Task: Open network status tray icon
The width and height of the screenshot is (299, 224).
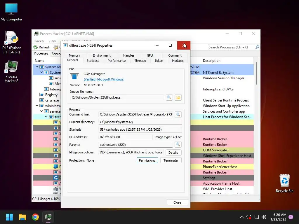Action: point(257,217)
